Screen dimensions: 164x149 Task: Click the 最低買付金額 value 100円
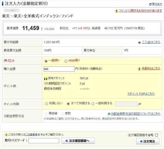point(48,50)
